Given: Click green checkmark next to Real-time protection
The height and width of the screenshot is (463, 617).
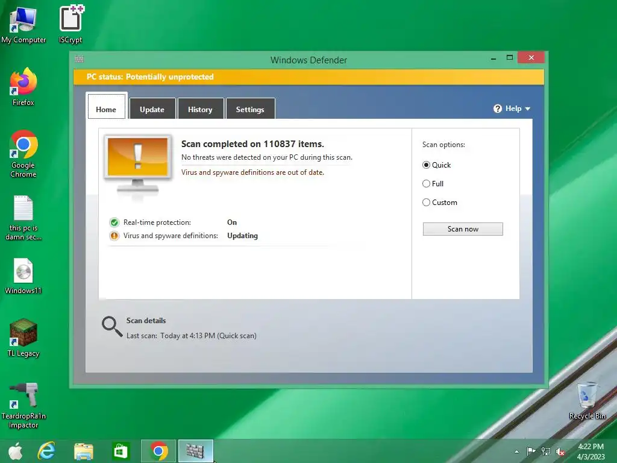Looking at the screenshot, I should pyautogui.click(x=114, y=222).
